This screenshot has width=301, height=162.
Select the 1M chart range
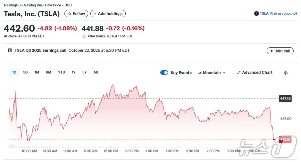tap(37, 73)
